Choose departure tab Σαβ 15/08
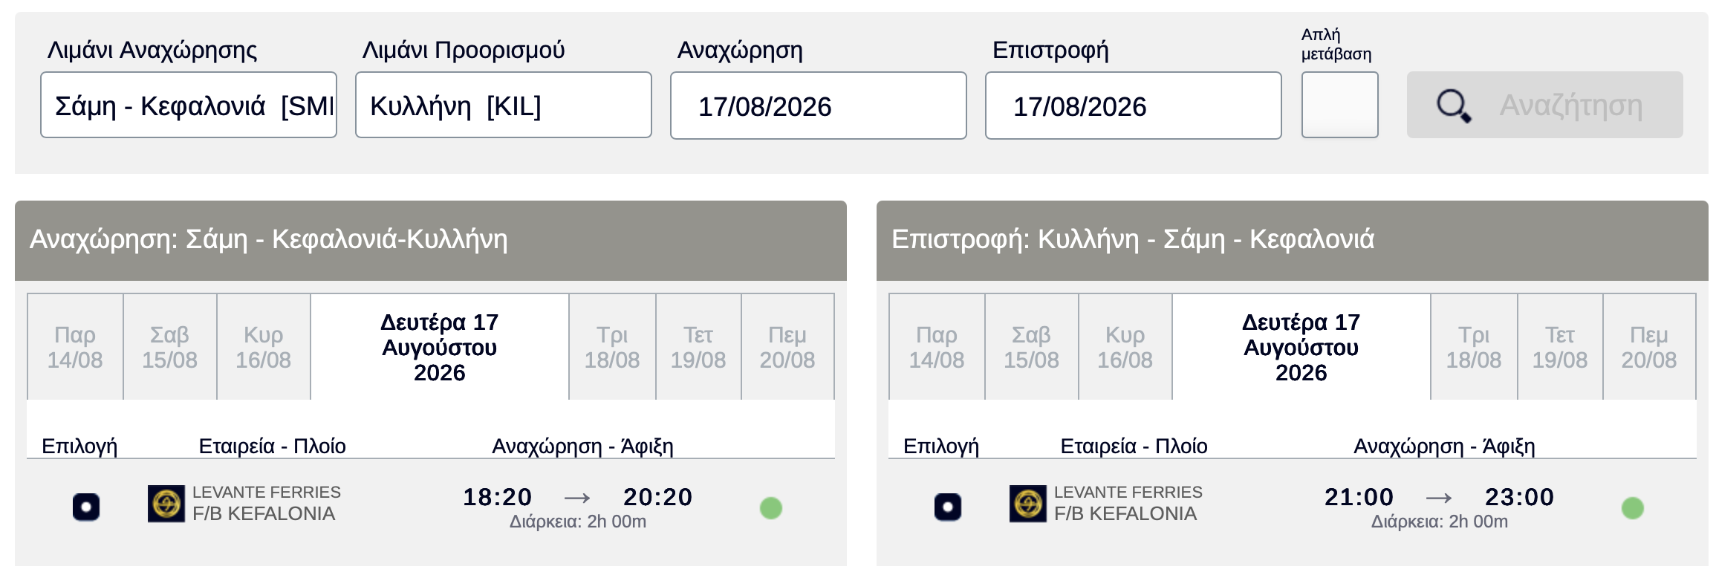 [170, 347]
